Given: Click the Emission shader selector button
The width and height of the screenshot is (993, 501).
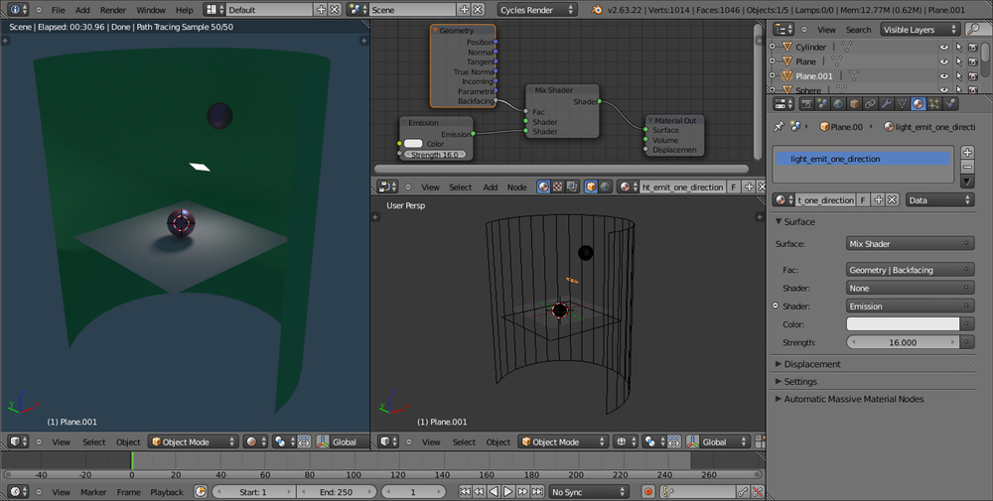Looking at the screenshot, I should pyautogui.click(x=909, y=307).
